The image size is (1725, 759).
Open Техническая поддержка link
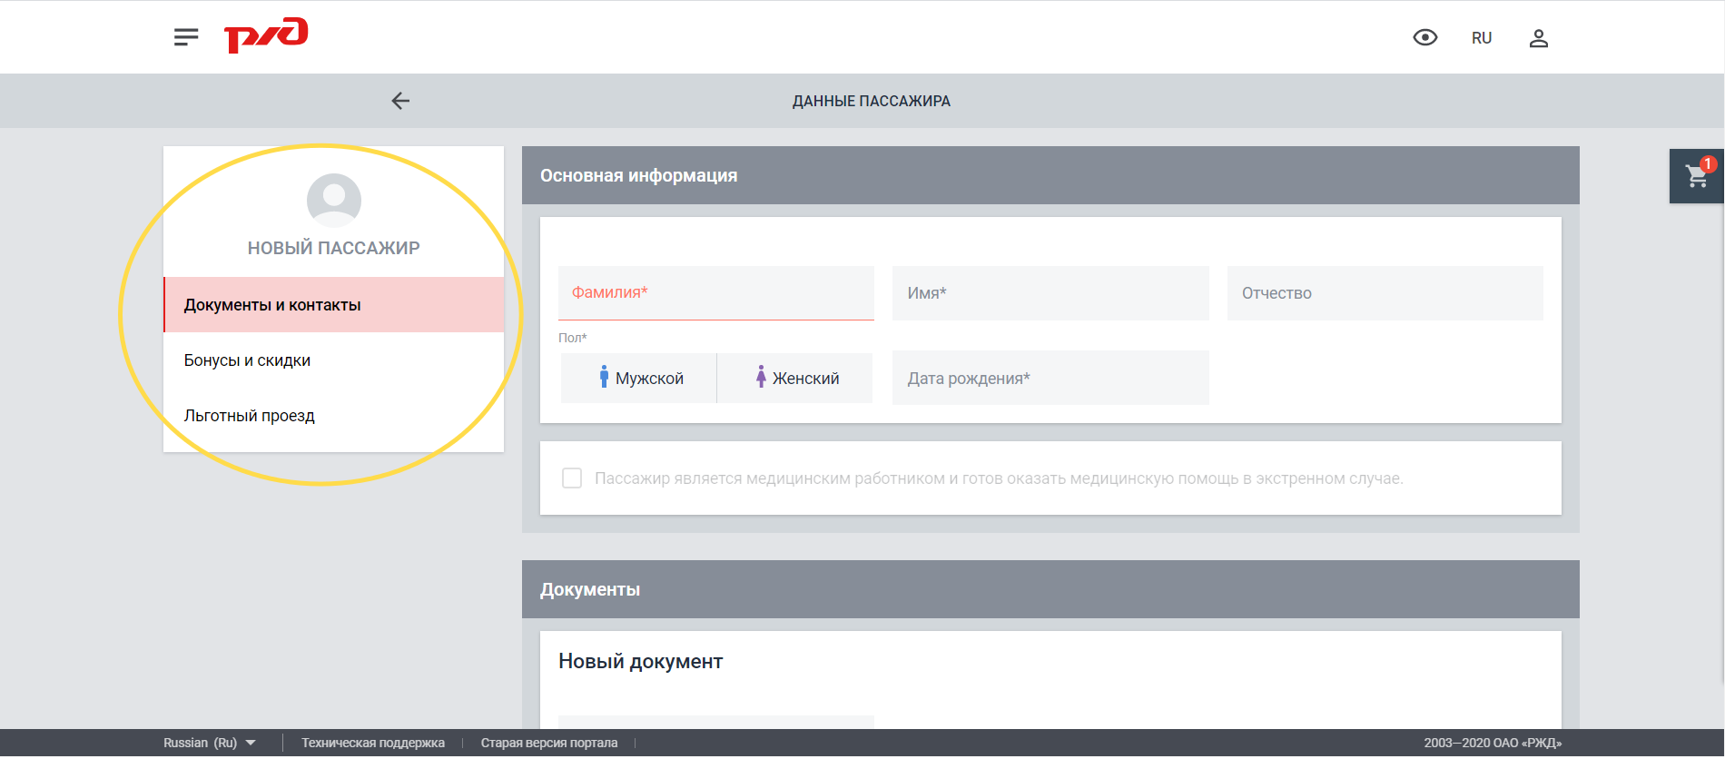pyautogui.click(x=373, y=743)
